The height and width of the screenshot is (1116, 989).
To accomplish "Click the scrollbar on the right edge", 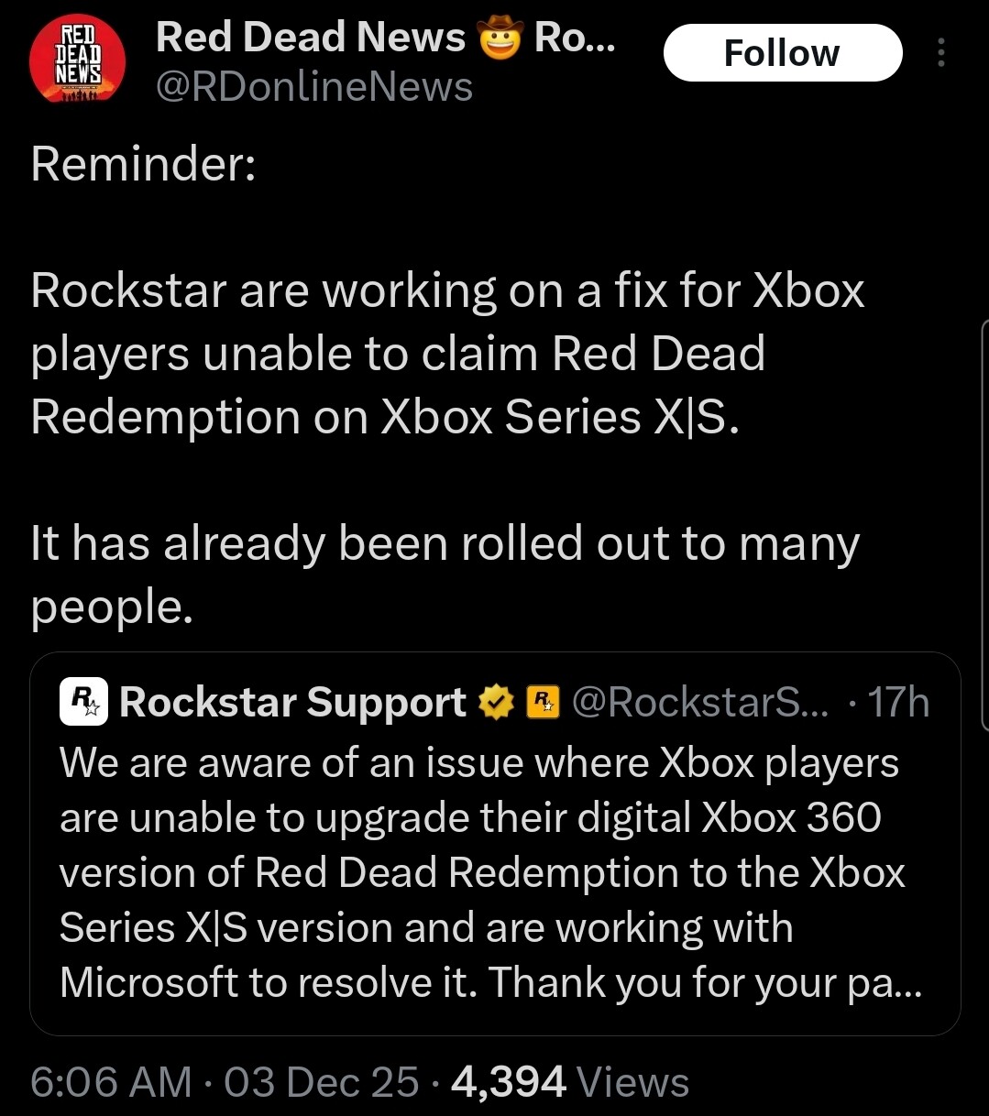I will [984, 524].
